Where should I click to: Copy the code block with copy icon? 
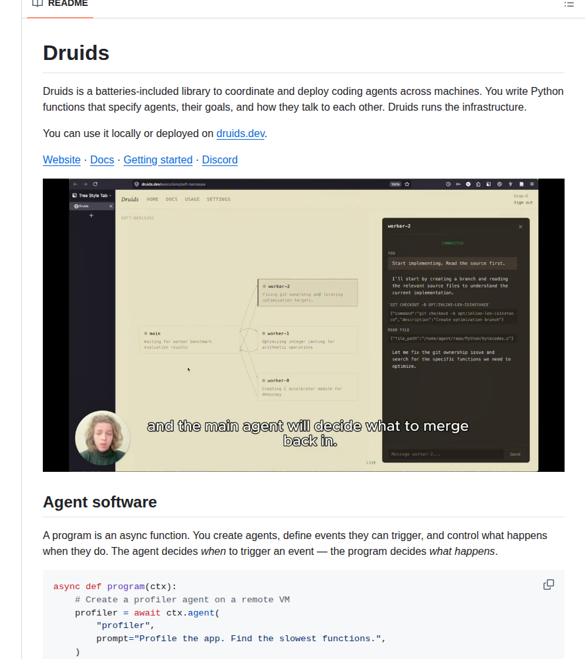point(548,585)
